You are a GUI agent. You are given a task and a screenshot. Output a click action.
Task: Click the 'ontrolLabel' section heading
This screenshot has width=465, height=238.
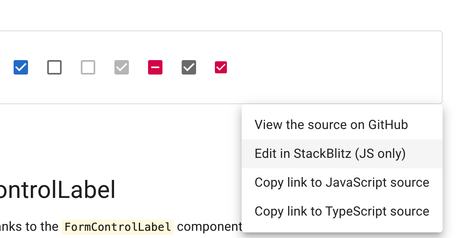pos(57,190)
